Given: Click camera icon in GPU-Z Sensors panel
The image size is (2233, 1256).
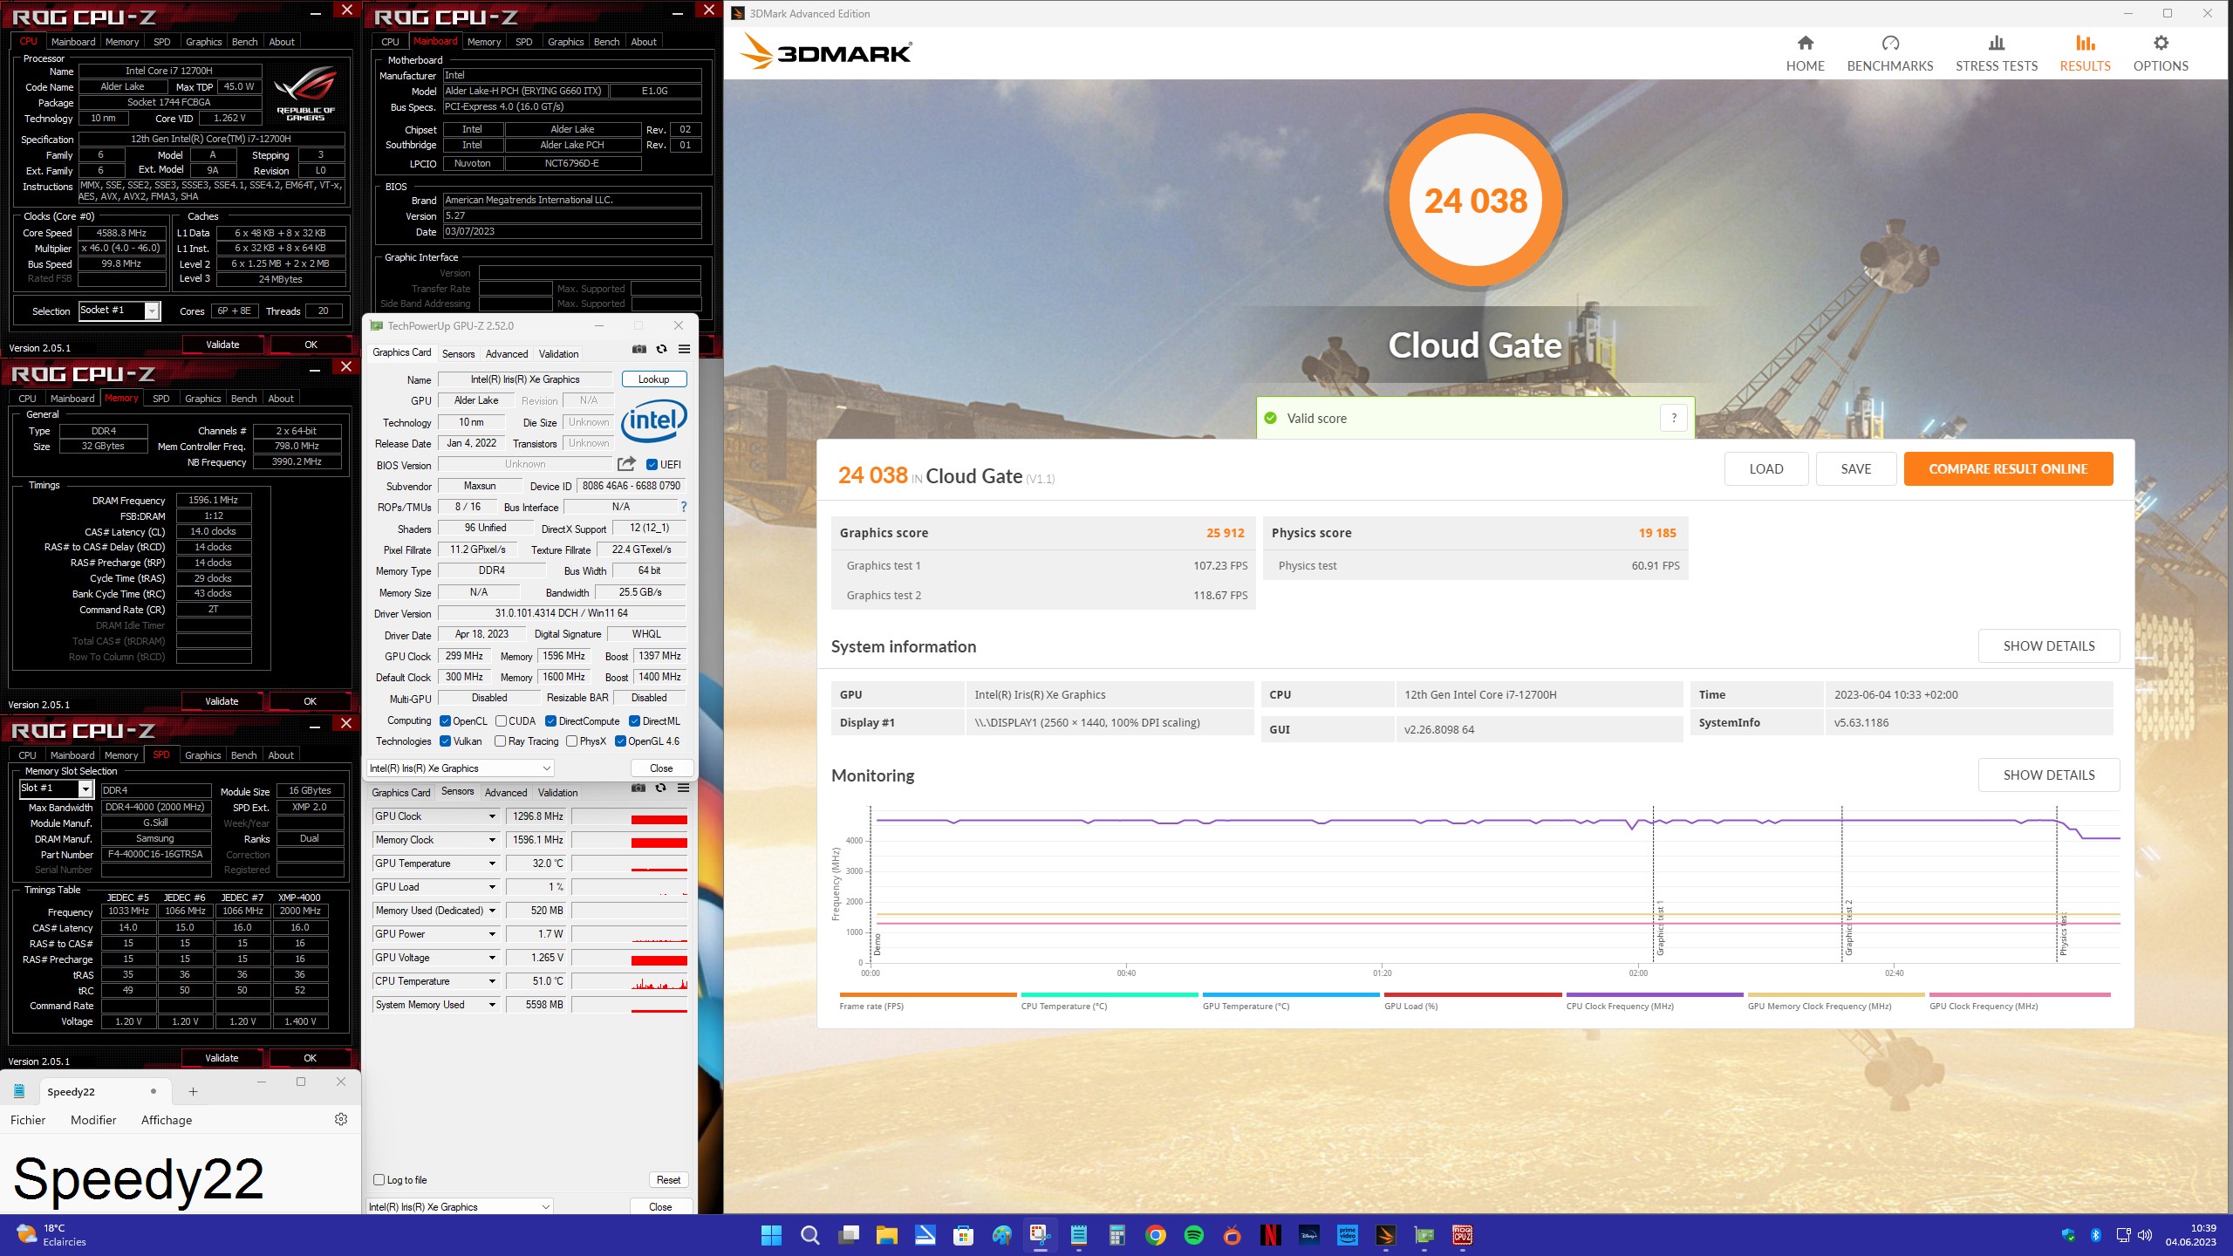Looking at the screenshot, I should tap(638, 788).
